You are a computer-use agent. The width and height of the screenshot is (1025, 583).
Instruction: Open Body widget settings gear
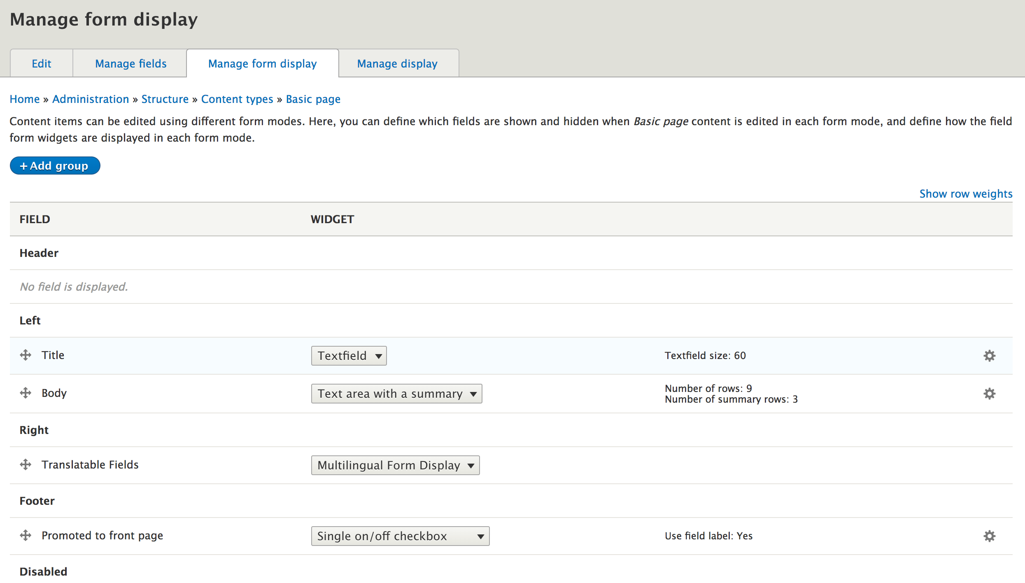tap(989, 394)
